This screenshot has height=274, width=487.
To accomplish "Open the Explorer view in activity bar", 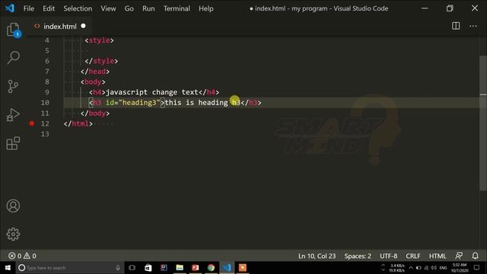I will pyautogui.click(x=14, y=30).
